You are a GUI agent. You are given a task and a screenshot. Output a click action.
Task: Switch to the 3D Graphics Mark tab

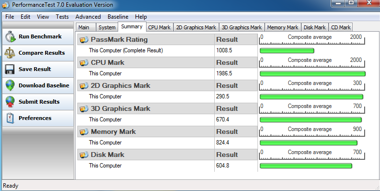[x=242, y=27]
